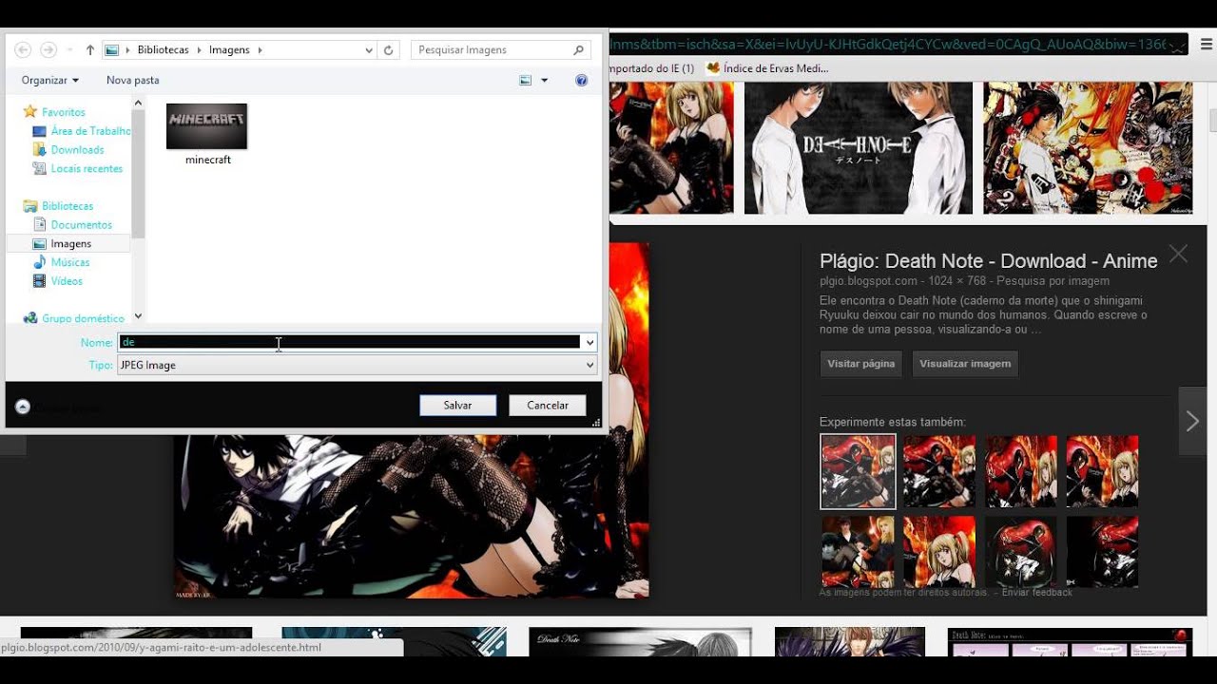Open Plágio: Death Note title link
The width and height of the screenshot is (1217, 684).
tap(988, 261)
